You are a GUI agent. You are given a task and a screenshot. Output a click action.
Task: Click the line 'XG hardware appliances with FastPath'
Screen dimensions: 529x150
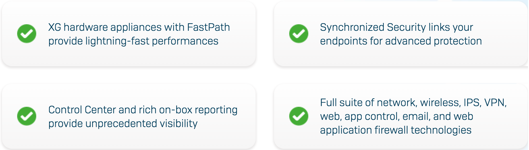[x=139, y=27]
